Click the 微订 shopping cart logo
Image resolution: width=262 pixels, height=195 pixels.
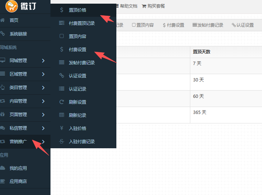click(x=12, y=6)
